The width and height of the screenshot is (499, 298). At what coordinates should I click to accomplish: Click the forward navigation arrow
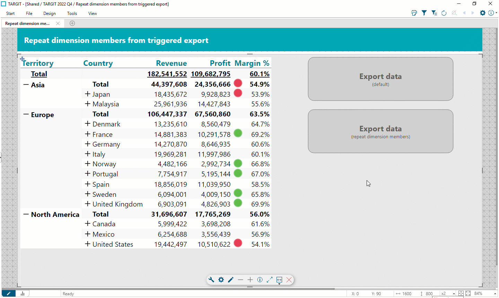pyautogui.click(x=473, y=13)
